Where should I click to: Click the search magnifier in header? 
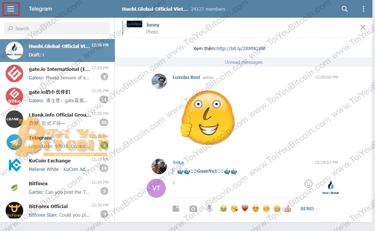click(x=344, y=9)
